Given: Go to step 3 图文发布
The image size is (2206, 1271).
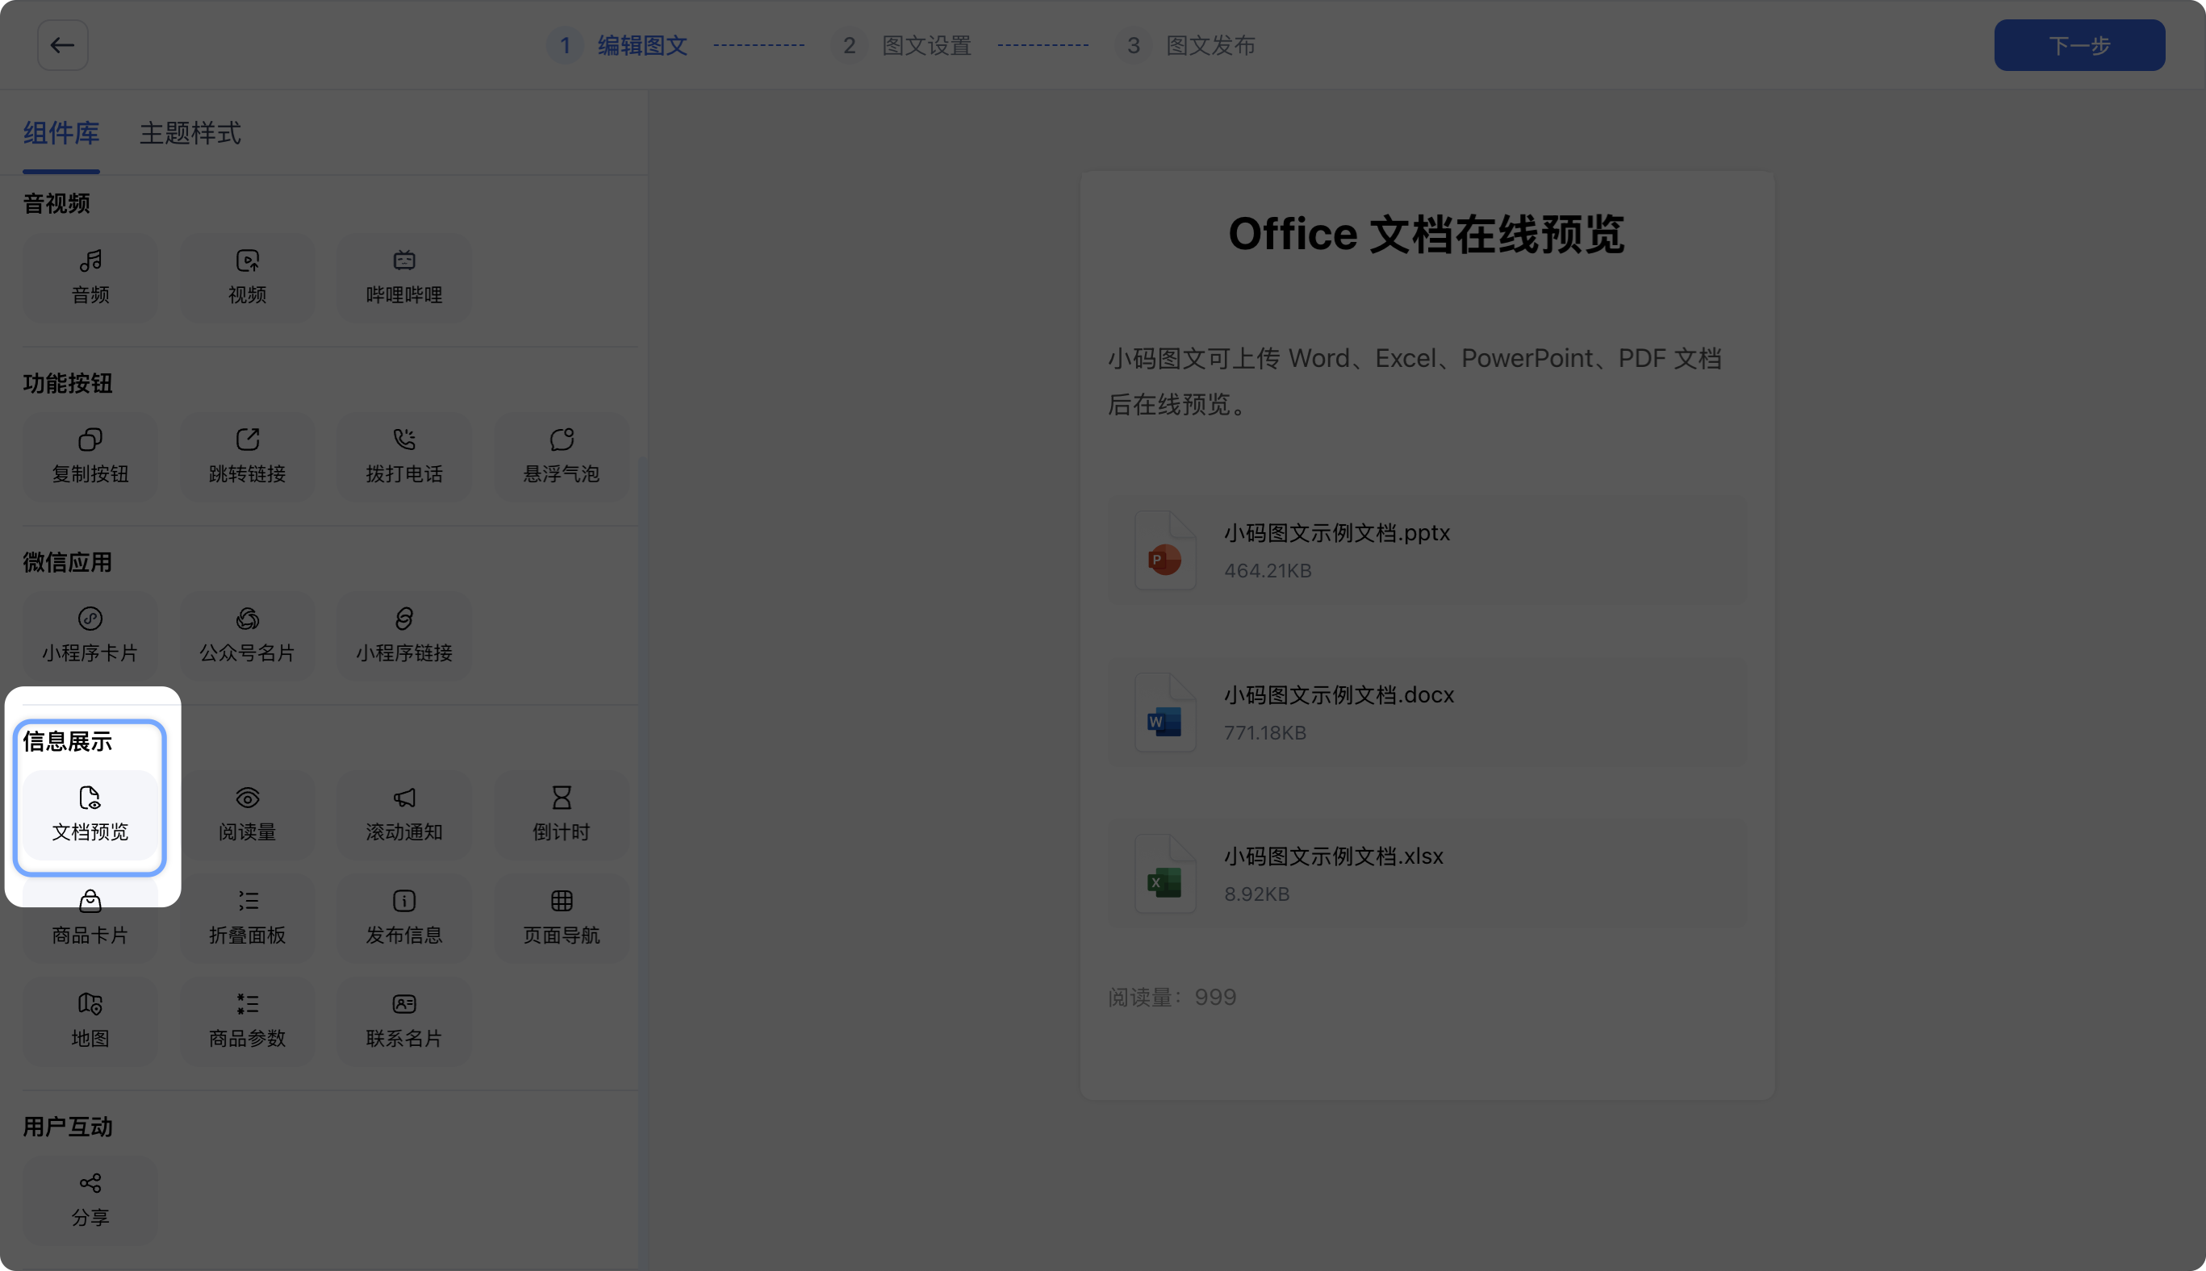Looking at the screenshot, I should point(1185,44).
